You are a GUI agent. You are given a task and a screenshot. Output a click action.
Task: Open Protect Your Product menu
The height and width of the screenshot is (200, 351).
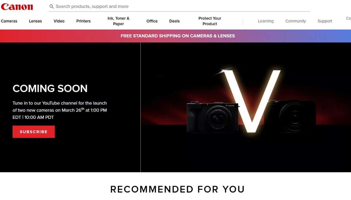(210, 21)
